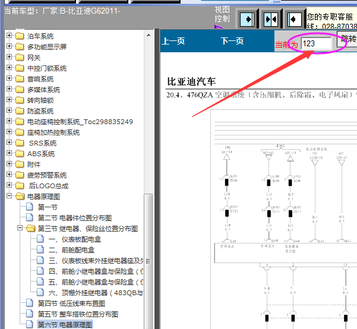Expand the 音响系统 folder
The image size is (357, 329).
(x=9, y=78)
